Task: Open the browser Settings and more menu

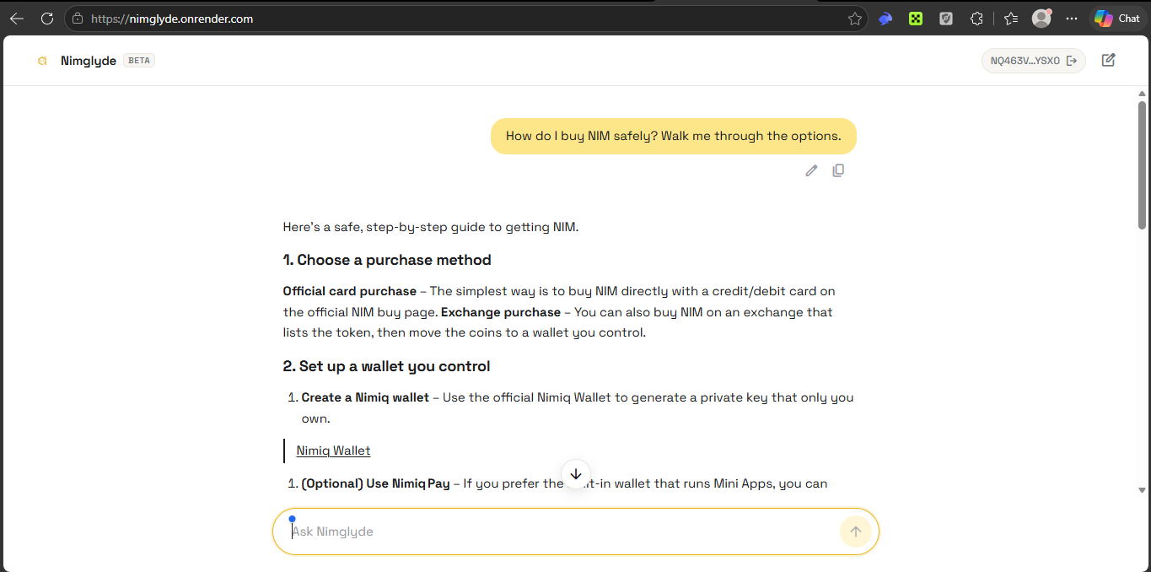Action: pos(1072,19)
